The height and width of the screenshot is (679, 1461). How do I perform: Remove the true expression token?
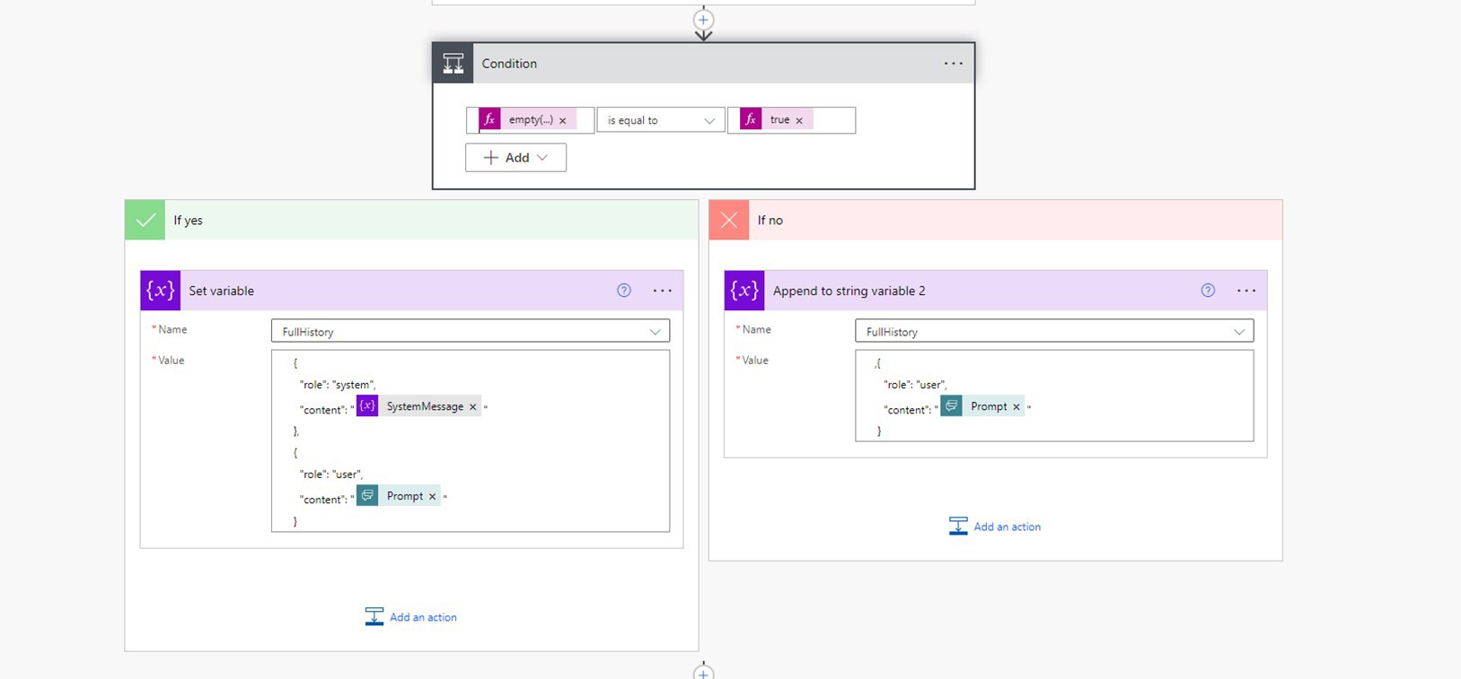click(799, 120)
